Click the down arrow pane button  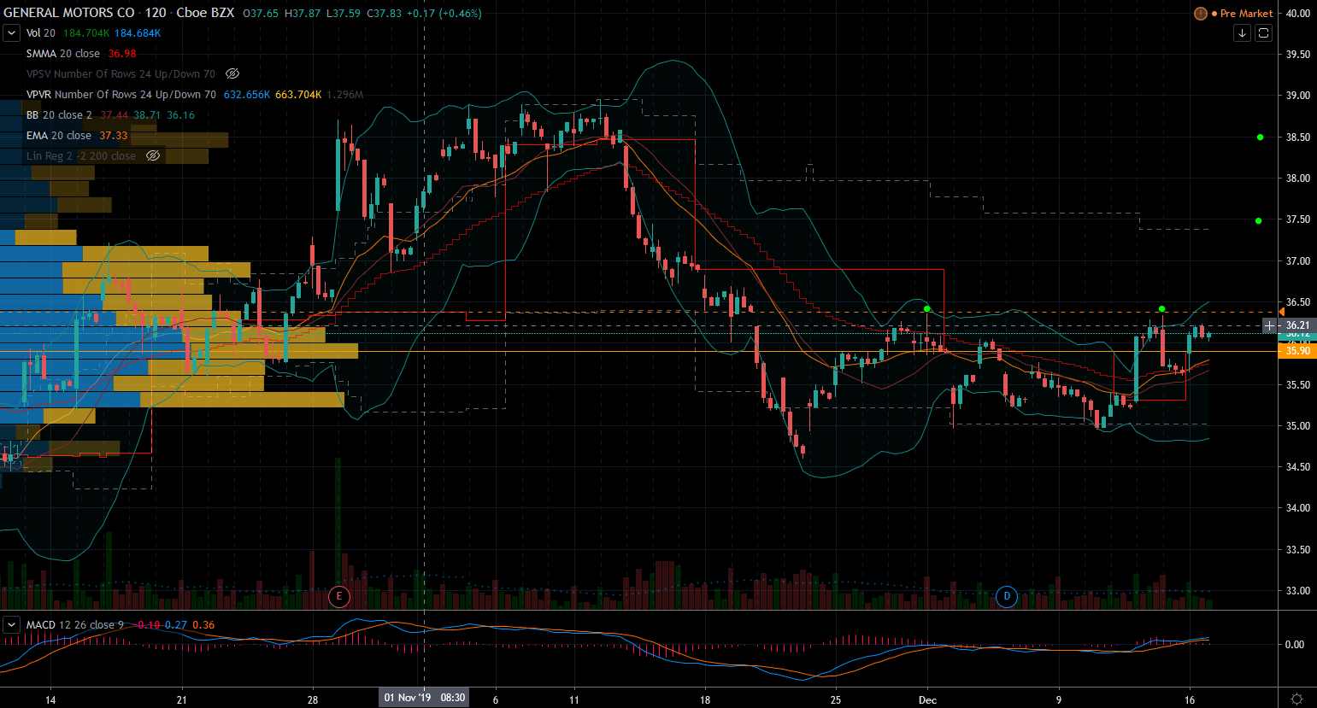[x=1242, y=33]
